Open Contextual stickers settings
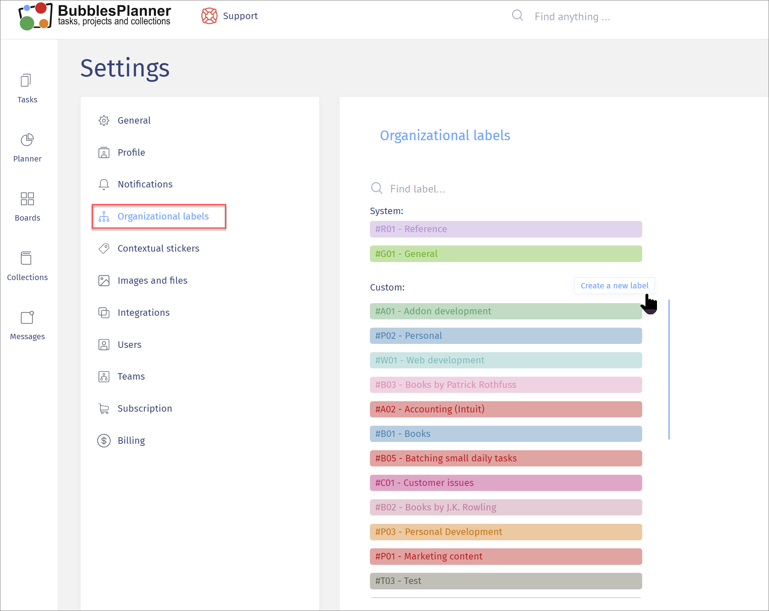 click(x=158, y=248)
